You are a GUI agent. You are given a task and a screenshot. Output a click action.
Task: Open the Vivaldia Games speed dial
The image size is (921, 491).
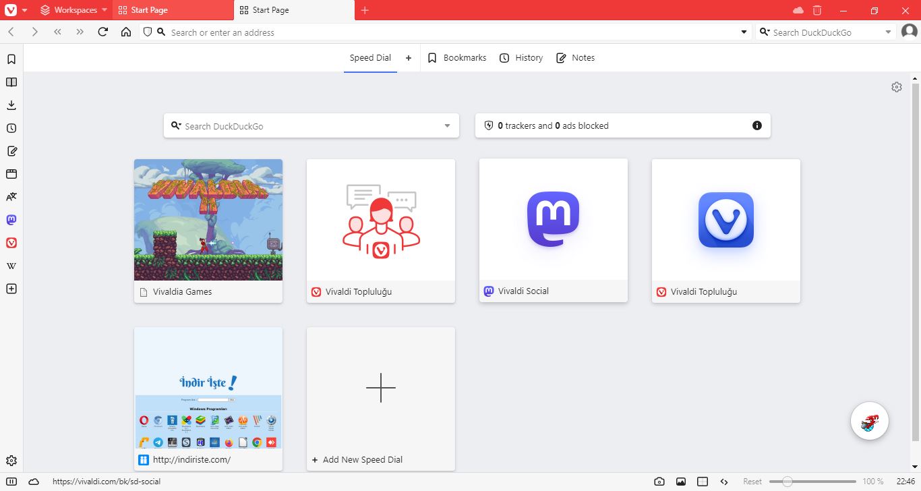coord(208,231)
